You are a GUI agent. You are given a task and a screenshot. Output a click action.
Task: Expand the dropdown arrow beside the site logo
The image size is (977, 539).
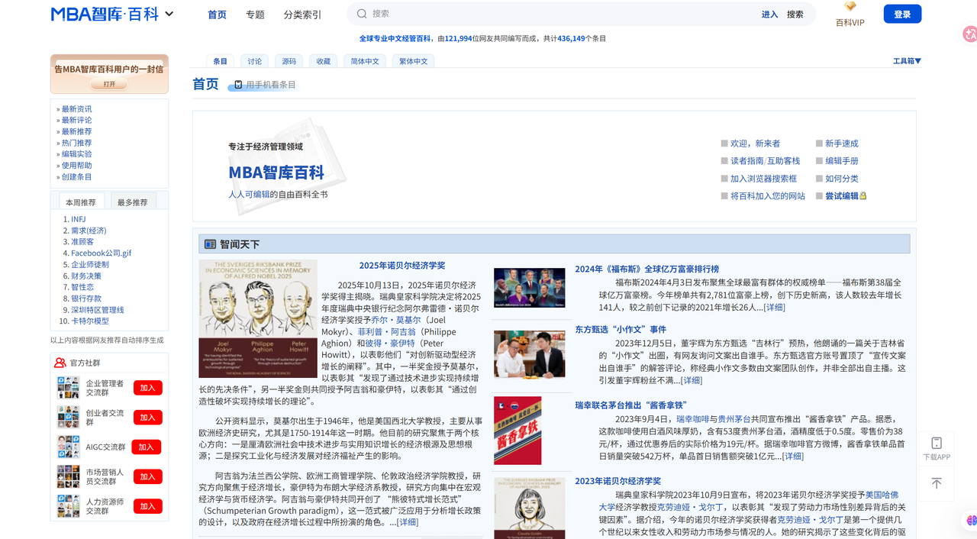(169, 14)
